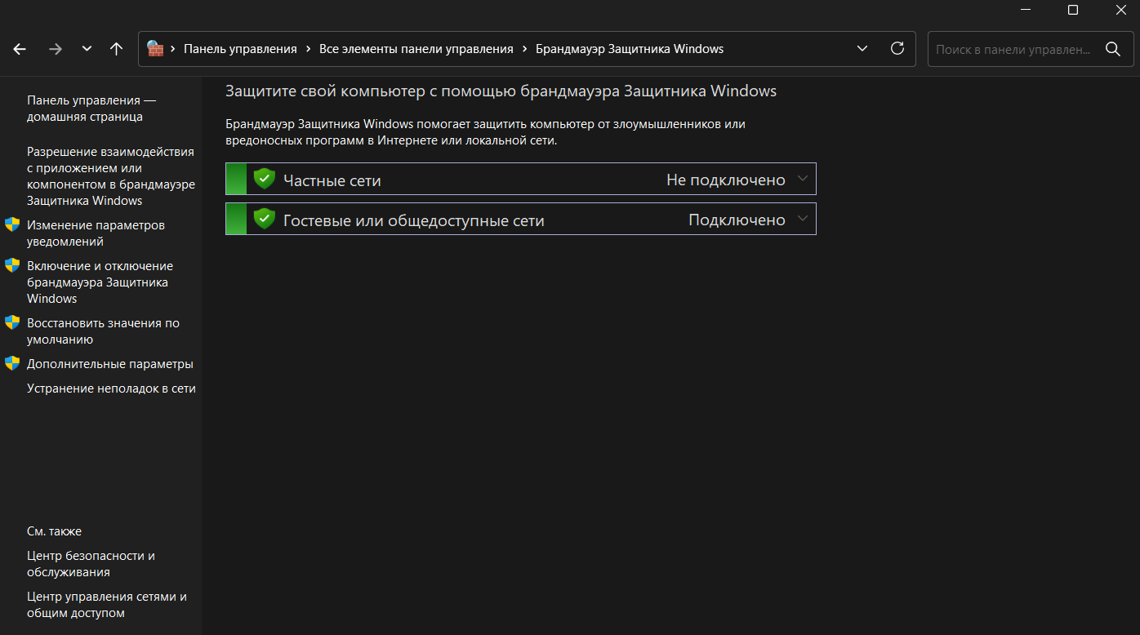Expand the root chevron before Панель управления
The width and height of the screenshot is (1140, 635).
(173, 49)
